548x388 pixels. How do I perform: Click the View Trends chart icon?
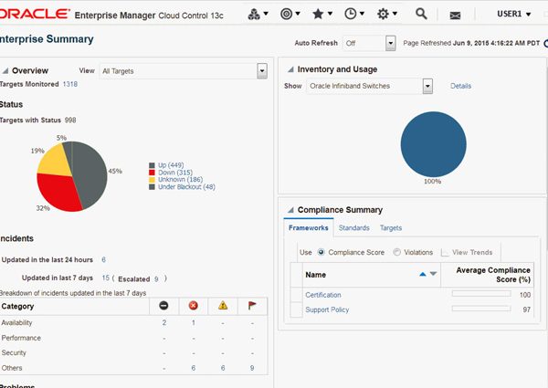(445, 253)
